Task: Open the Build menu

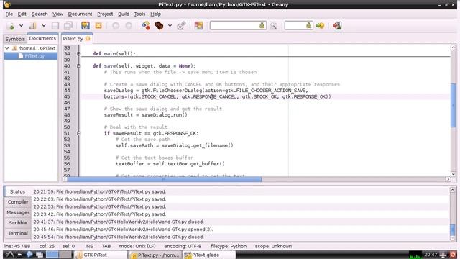Action: [124, 14]
